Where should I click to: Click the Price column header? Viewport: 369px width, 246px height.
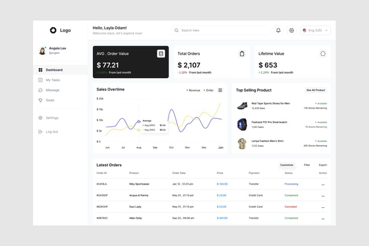click(220, 173)
